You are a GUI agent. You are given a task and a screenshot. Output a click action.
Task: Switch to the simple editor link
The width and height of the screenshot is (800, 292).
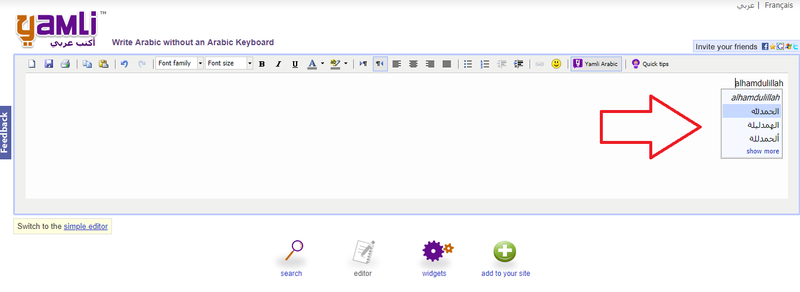click(x=86, y=226)
